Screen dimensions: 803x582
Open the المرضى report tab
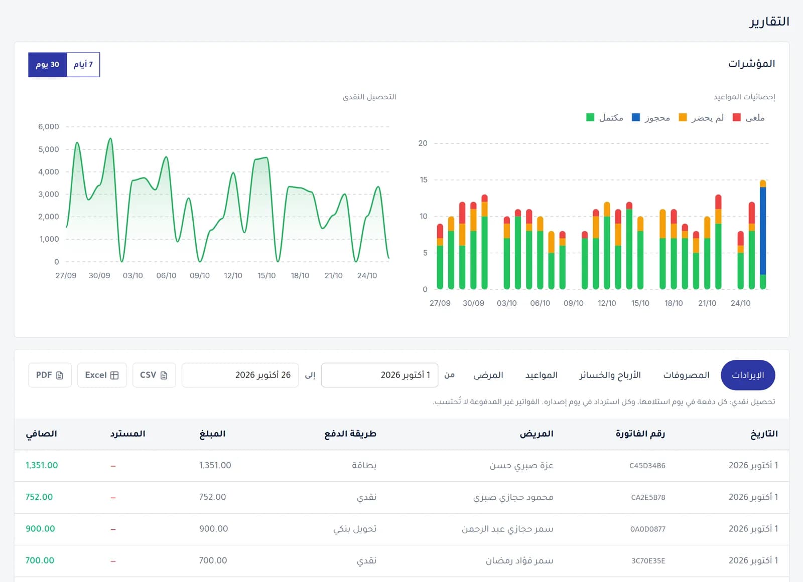[488, 375]
